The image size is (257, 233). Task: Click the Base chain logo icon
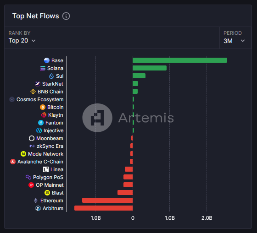point(47,60)
